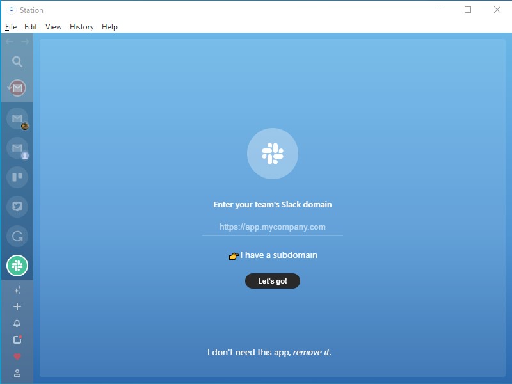Click the 'remove it' link
This screenshot has width=512, height=384.
pos(312,353)
